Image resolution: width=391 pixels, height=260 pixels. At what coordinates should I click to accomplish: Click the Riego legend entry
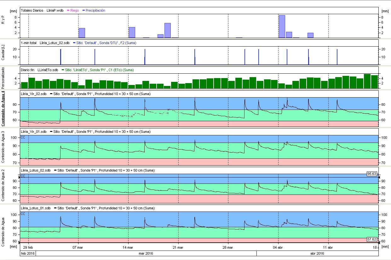73,10
